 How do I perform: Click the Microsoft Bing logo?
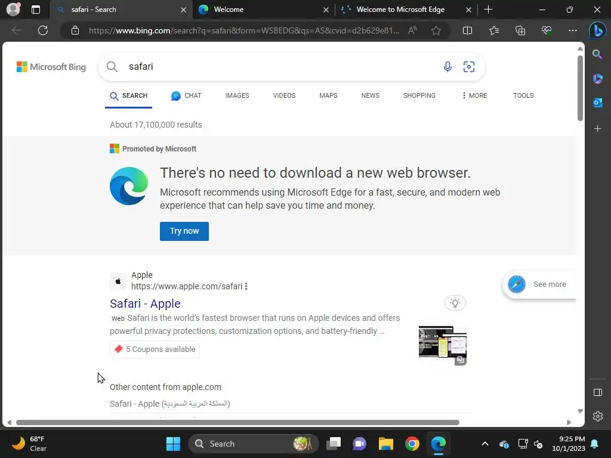pos(51,67)
